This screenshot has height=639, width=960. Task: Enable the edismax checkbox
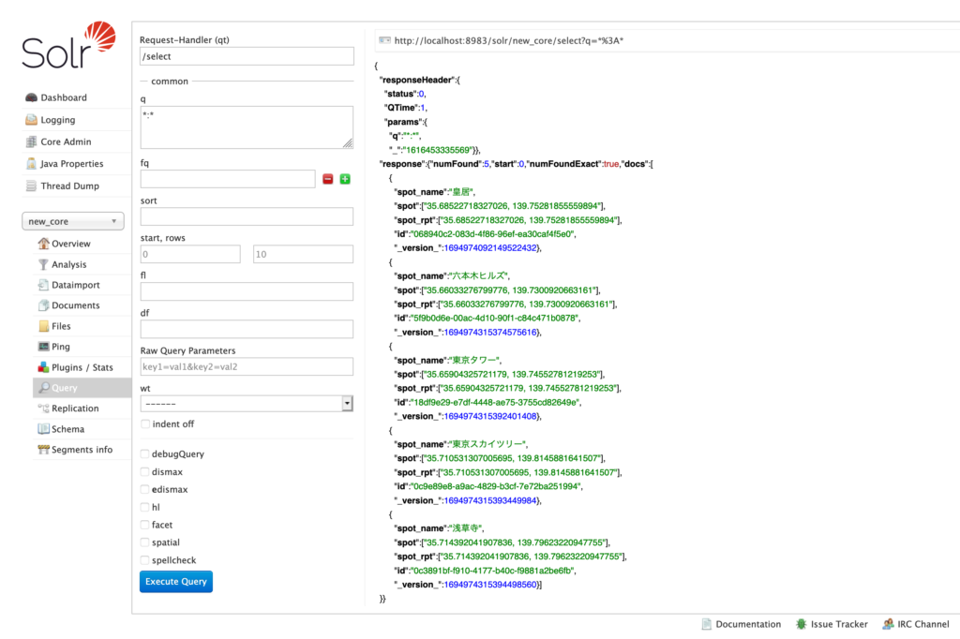tap(144, 490)
